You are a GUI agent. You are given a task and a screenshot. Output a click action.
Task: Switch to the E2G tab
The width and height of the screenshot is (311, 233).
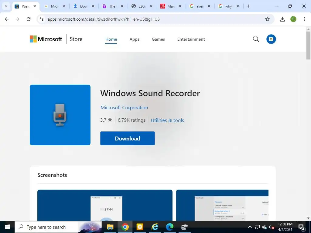(x=142, y=6)
